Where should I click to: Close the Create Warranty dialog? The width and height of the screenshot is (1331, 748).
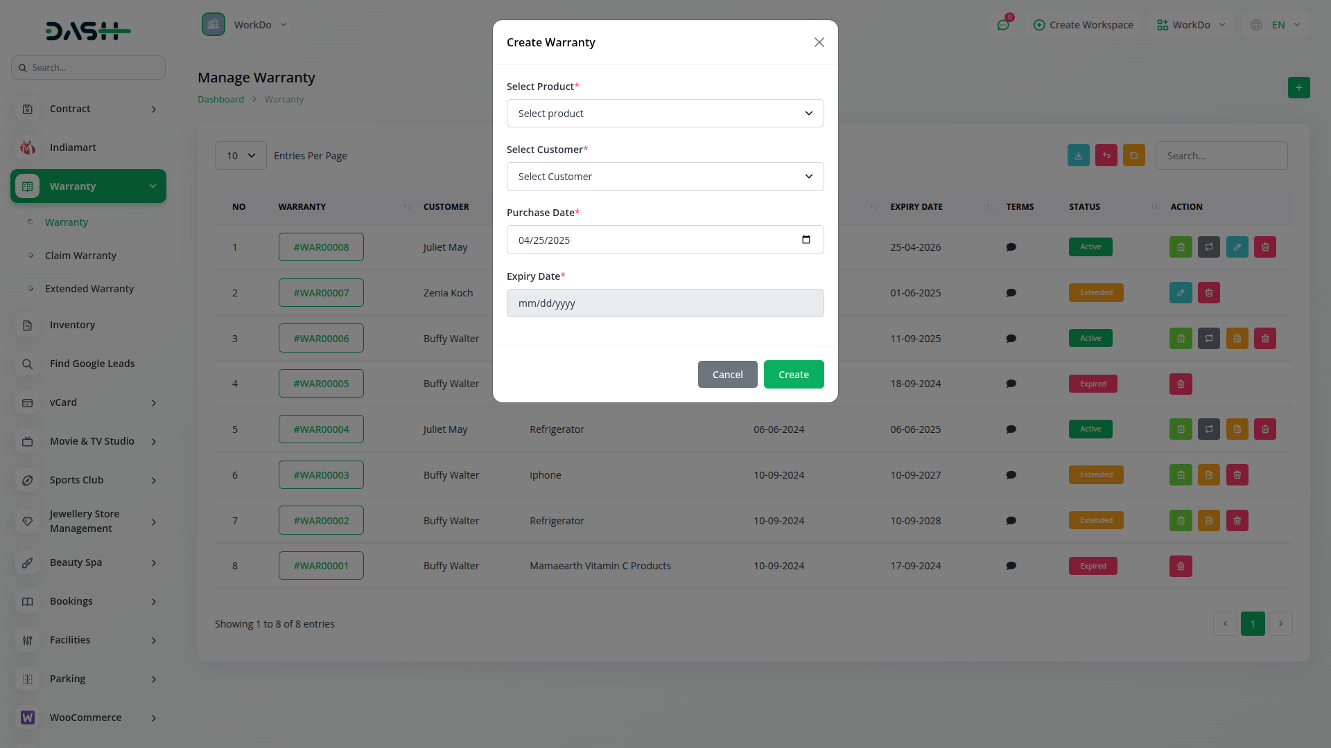pos(819,42)
